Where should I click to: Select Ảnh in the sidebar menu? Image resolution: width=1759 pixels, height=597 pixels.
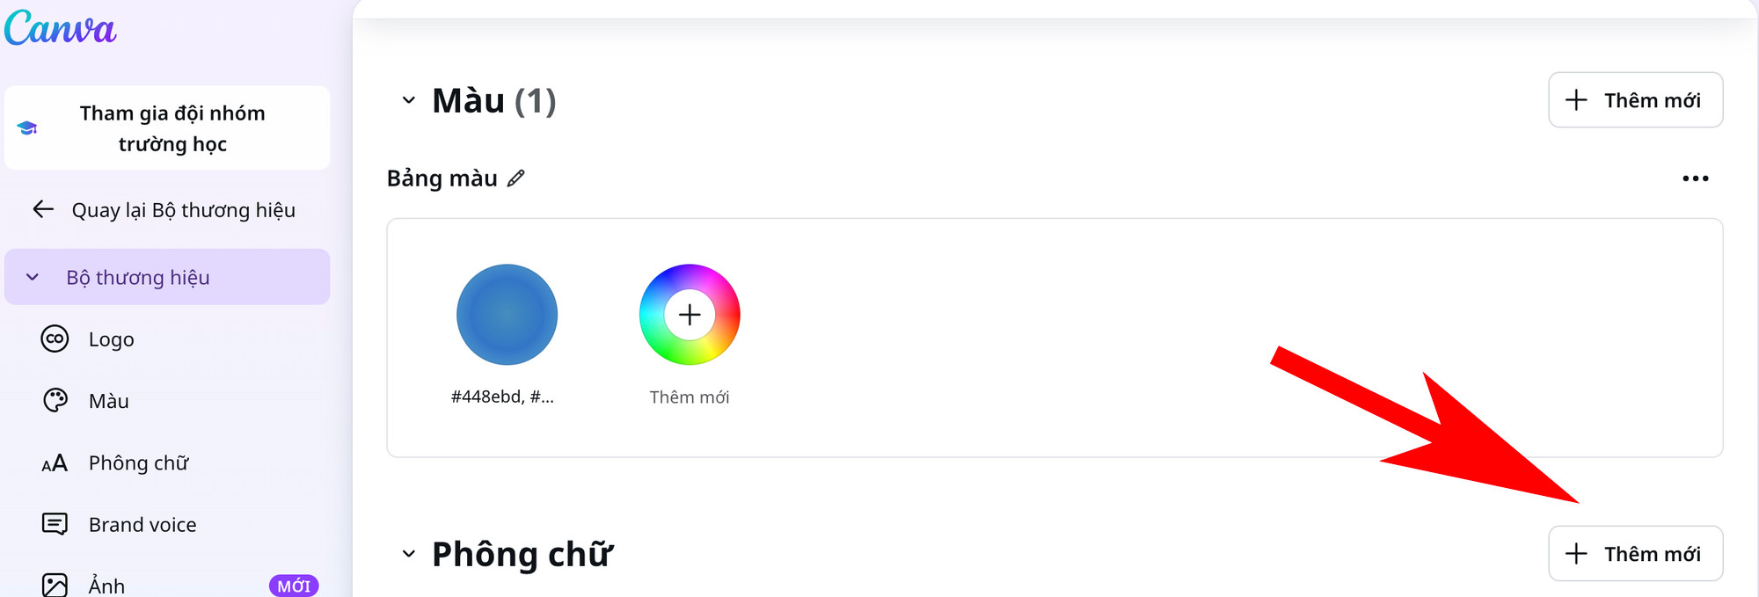[106, 586]
